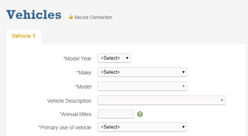
Task: Open the Make dropdown list
Action: tap(142, 72)
